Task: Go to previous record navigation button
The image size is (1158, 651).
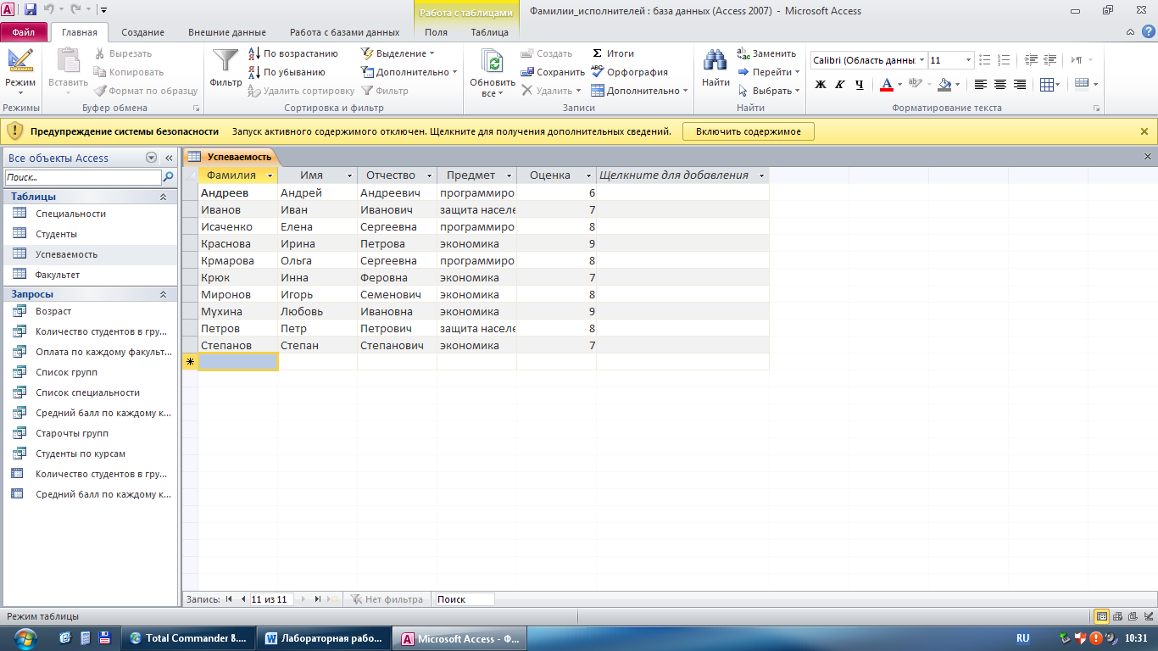Action: [243, 598]
